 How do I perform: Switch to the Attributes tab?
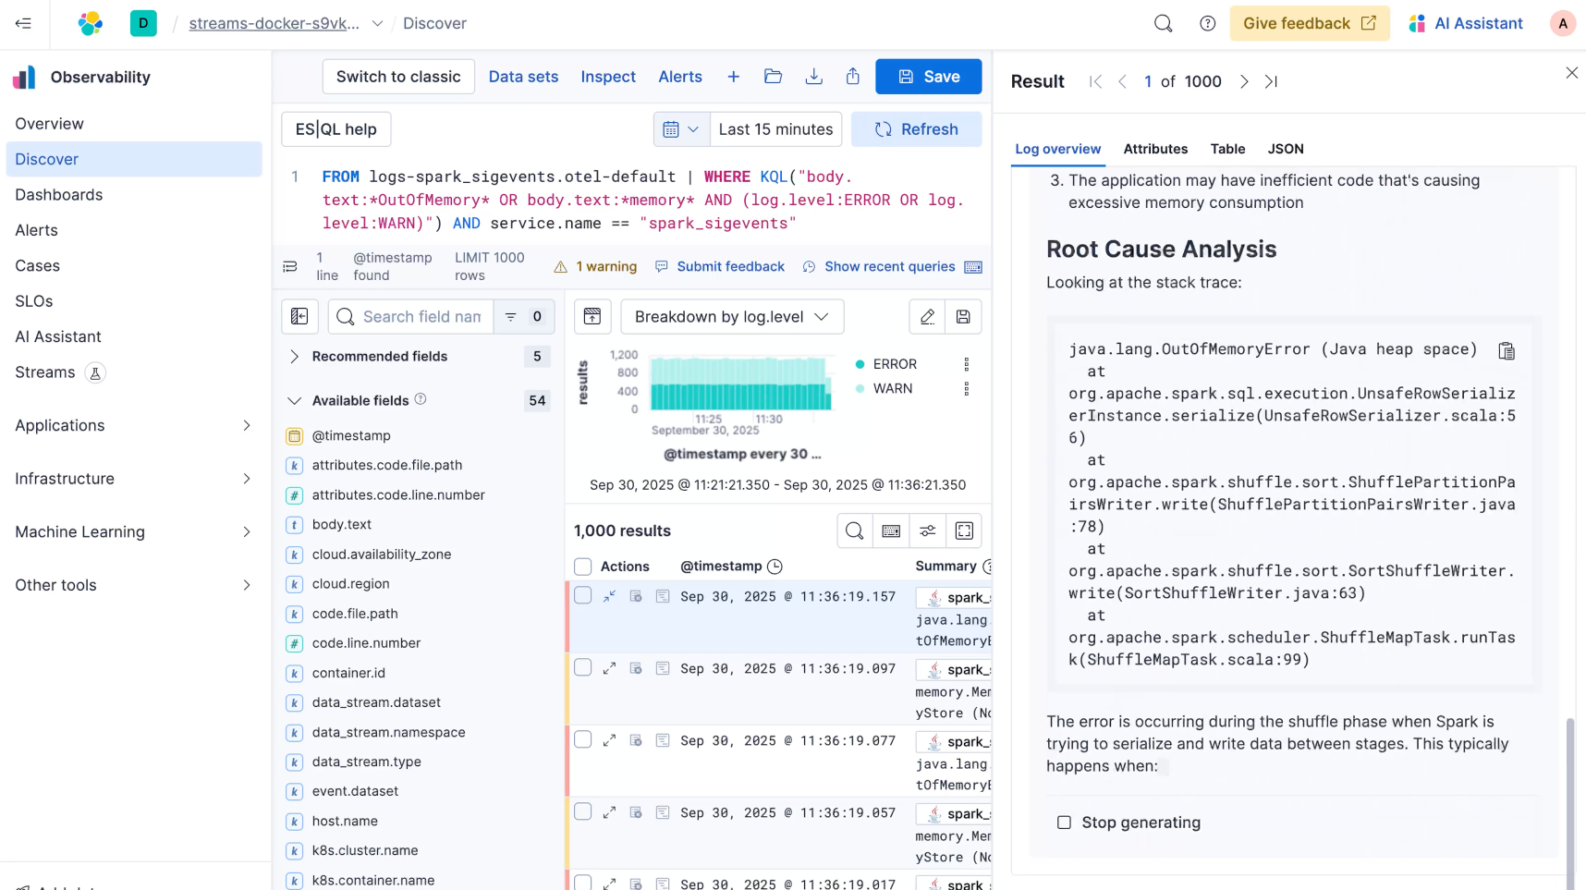point(1155,149)
